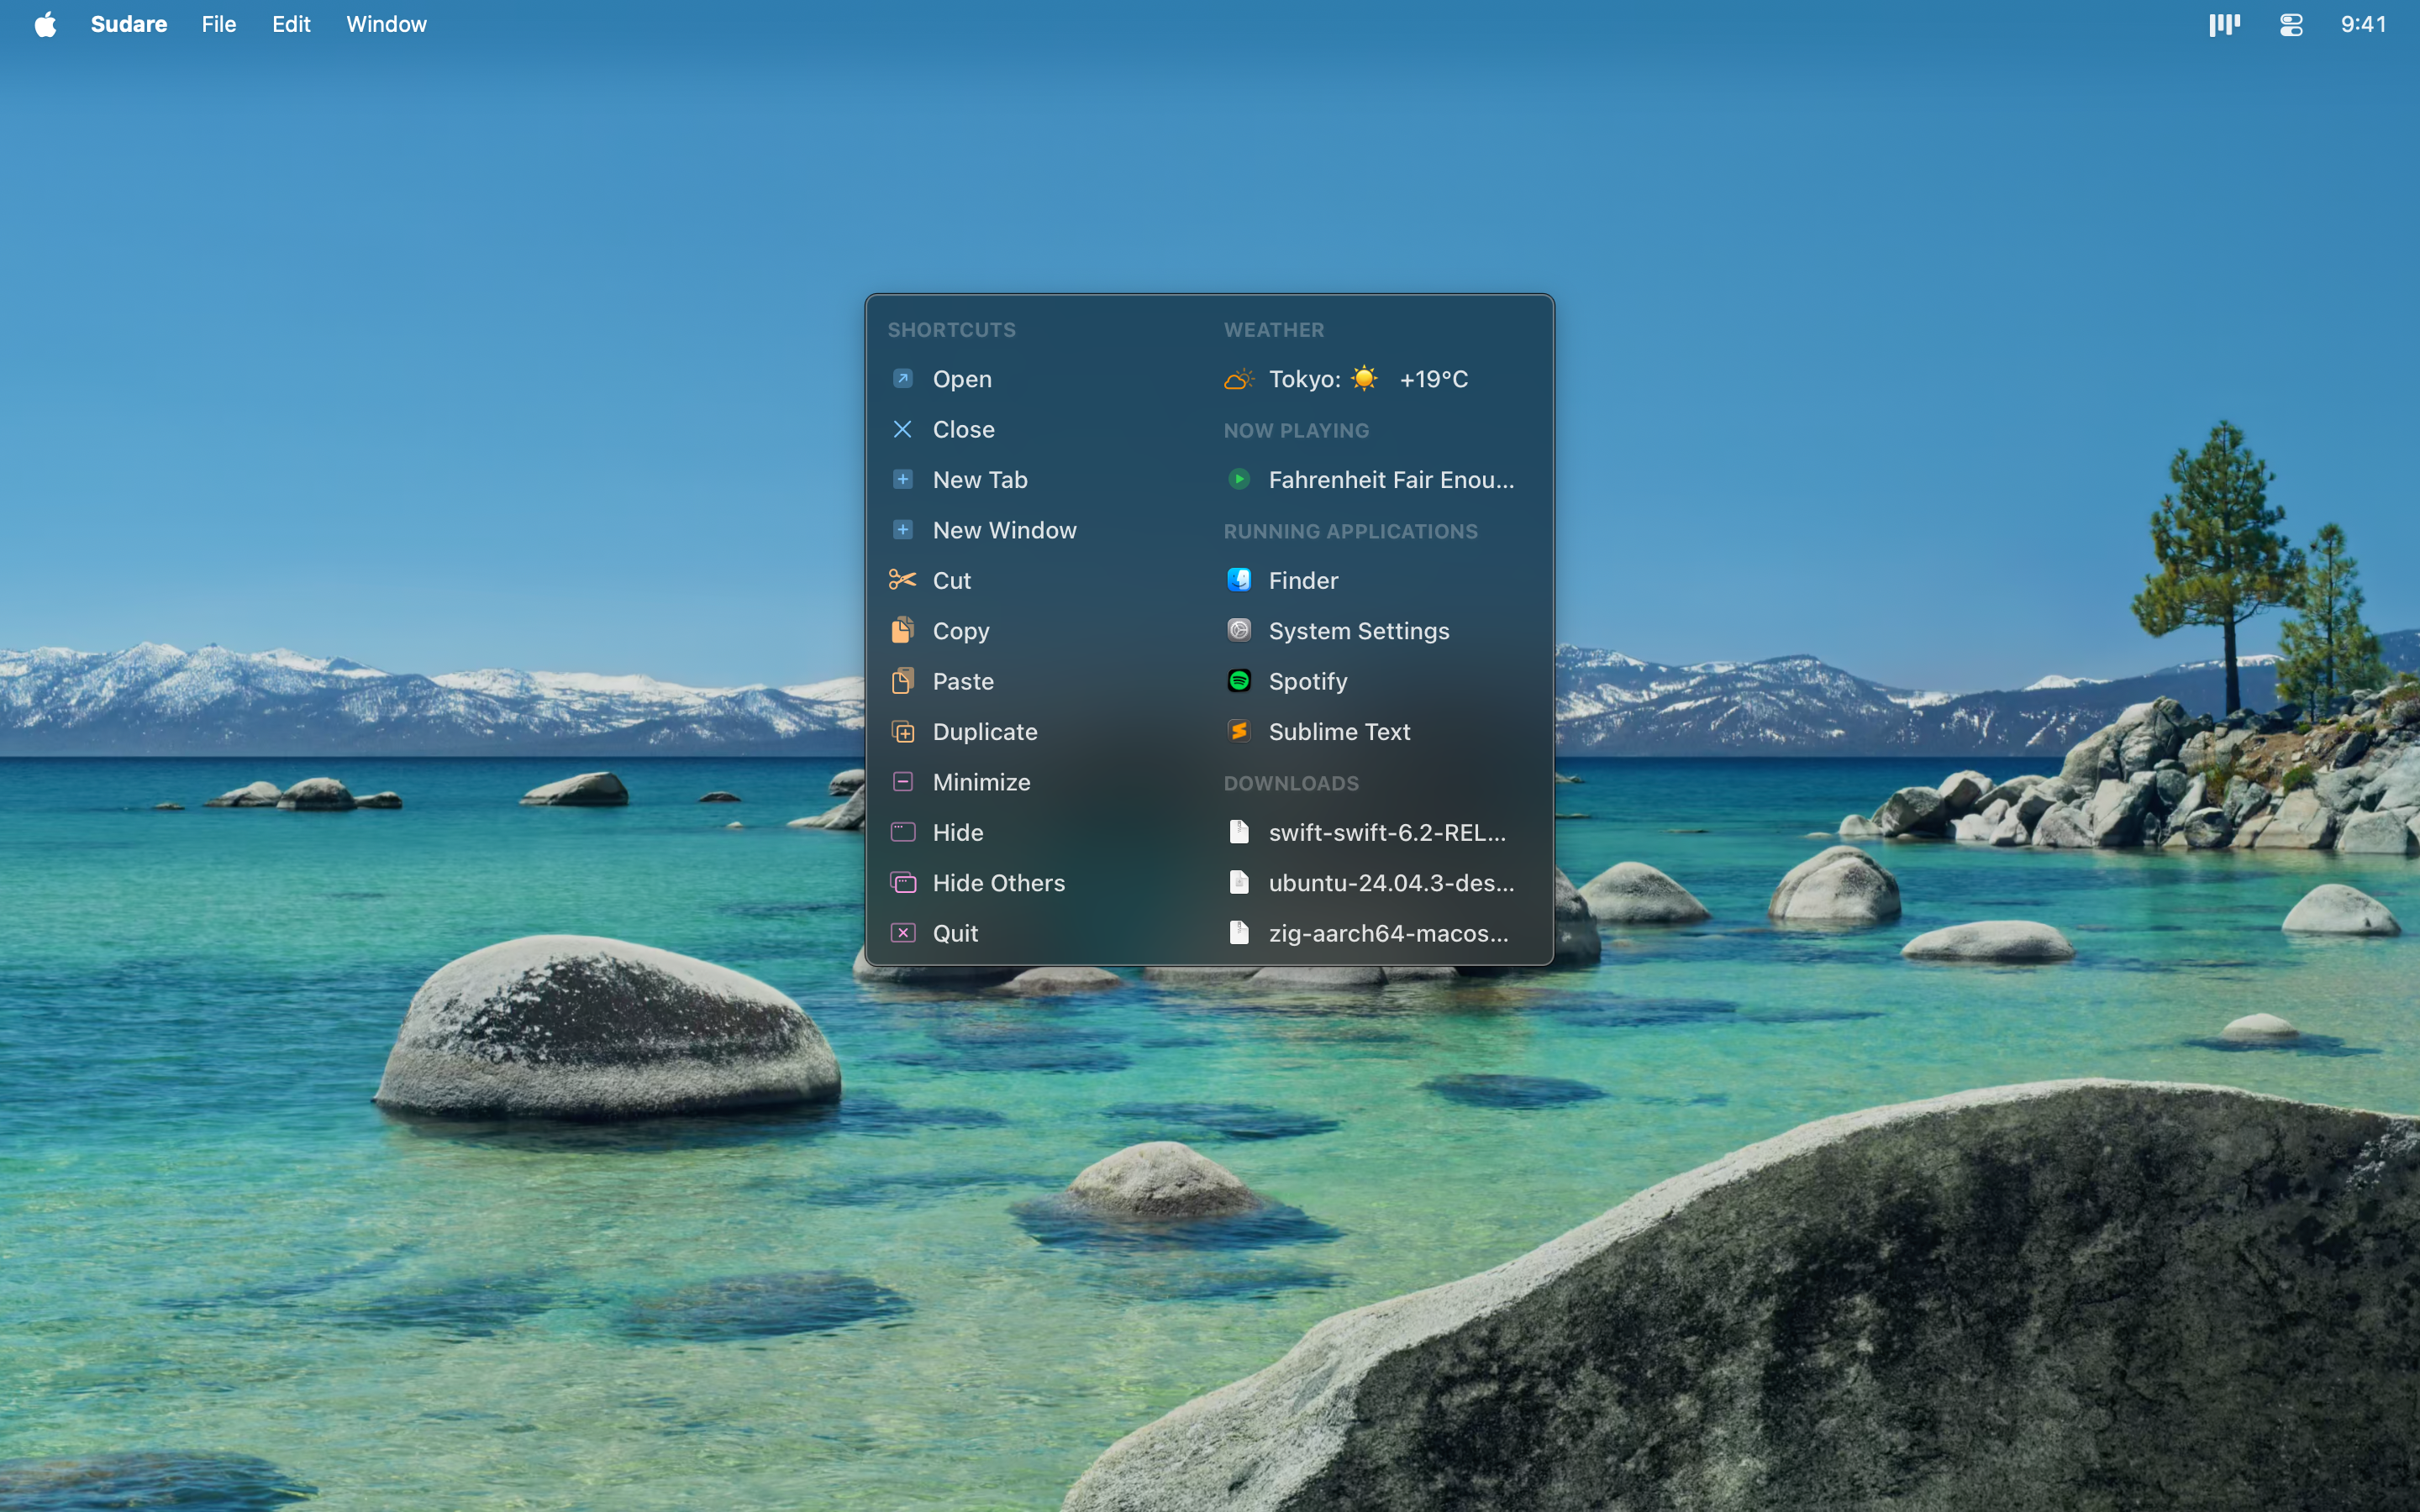Image resolution: width=2420 pixels, height=1512 pixels.
Task: Open the Sudare application menu
Action: [x=128, y=24]
